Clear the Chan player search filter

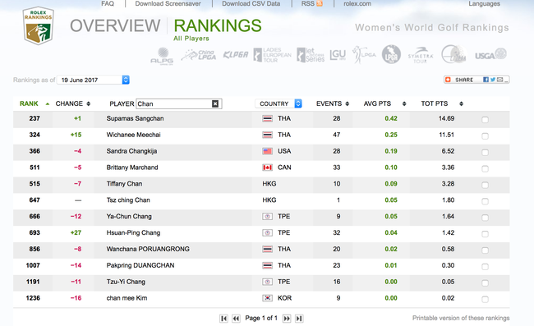point(215,103)
